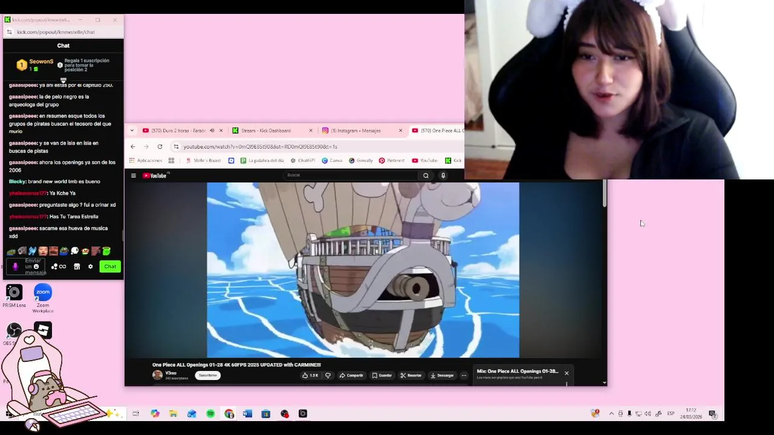The width and height of the screenshot is (774, 435).
Task: Go to YouTube home via logo
Action: [156, 176]
